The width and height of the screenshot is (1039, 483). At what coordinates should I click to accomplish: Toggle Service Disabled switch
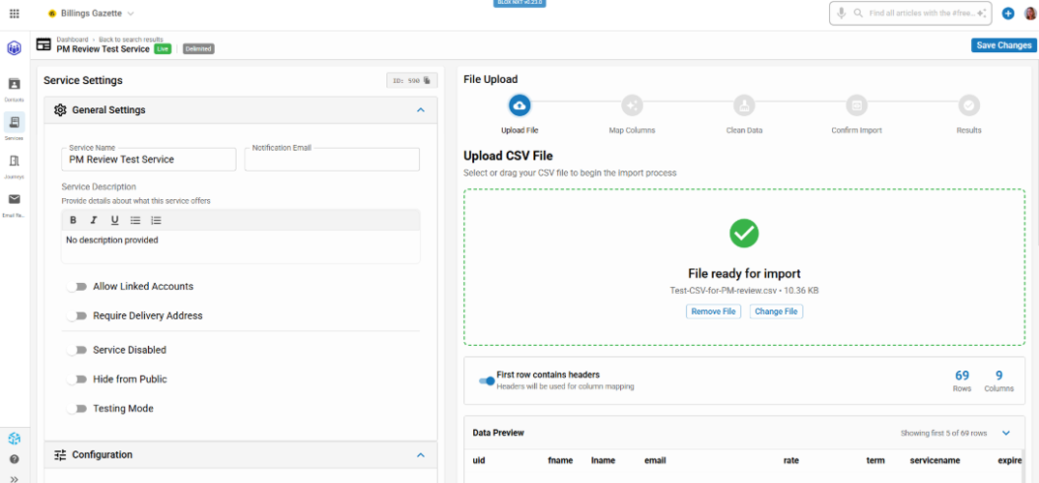[x=77, y=350]
